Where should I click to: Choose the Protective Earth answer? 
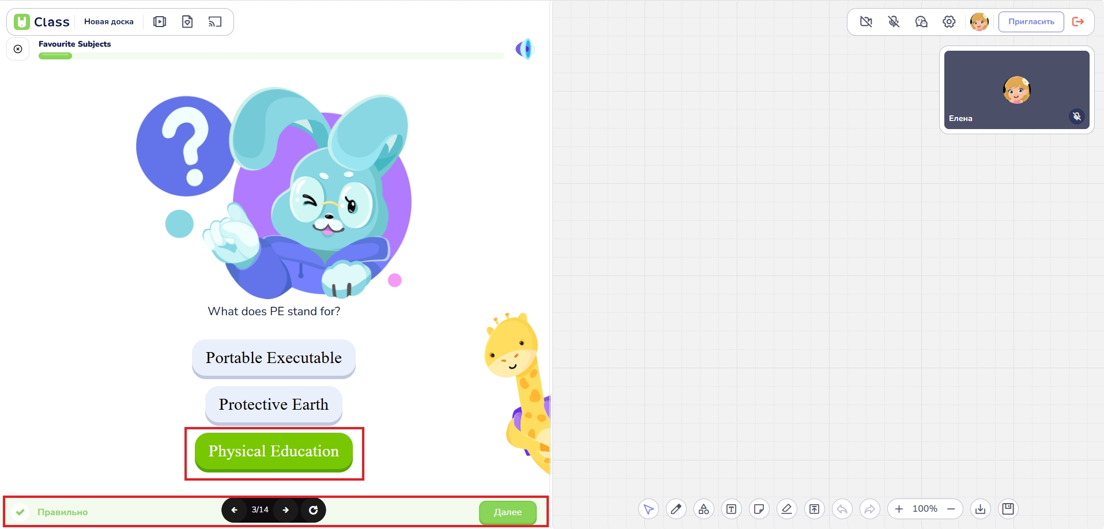273,405
